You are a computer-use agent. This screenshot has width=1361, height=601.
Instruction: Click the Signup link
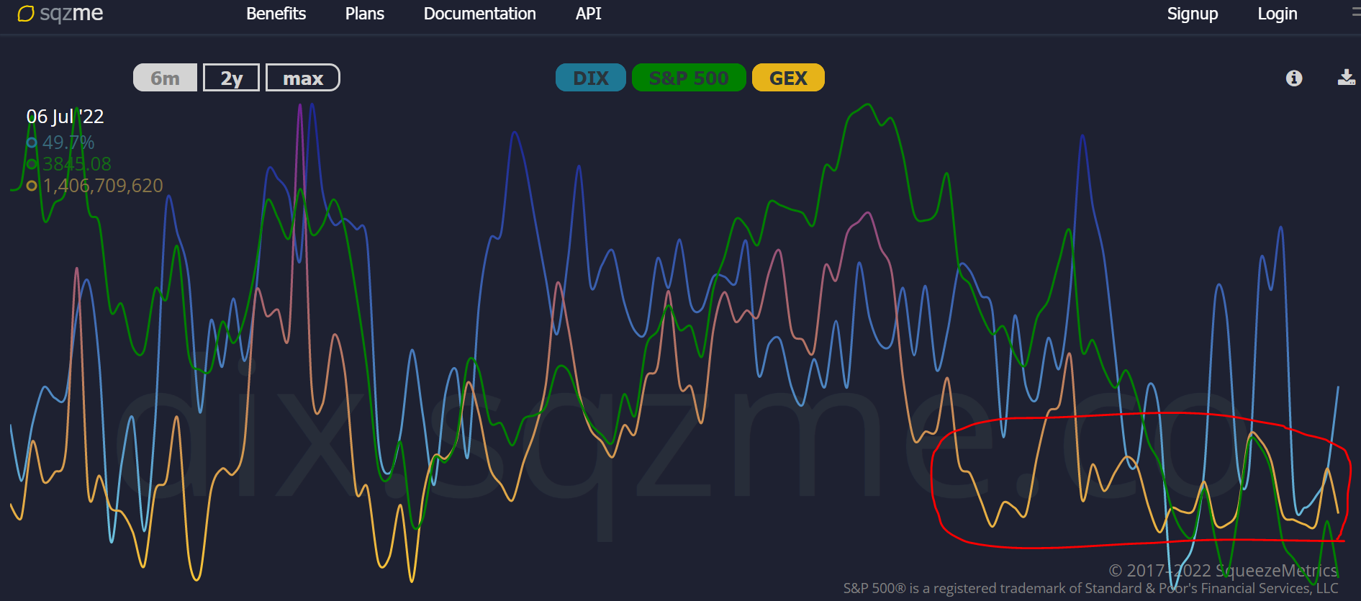click(x=1192, y=14)
